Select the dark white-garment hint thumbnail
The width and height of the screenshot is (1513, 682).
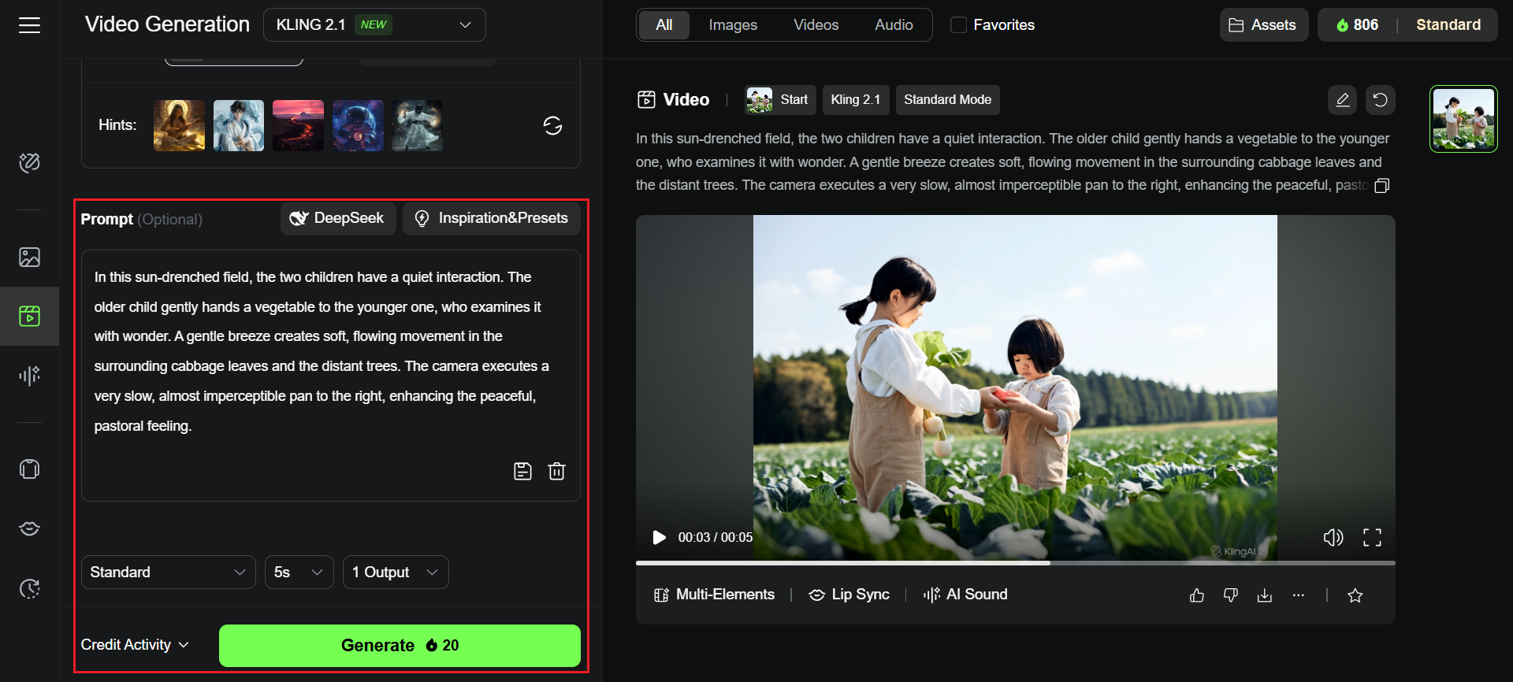418,125
